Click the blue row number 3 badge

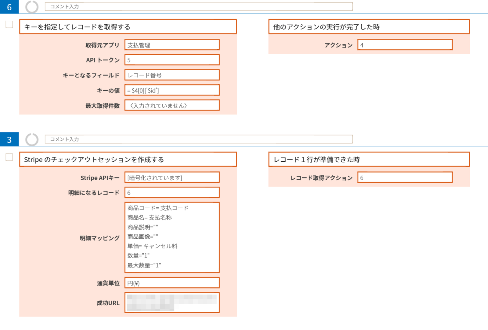[x=9, y=139]
